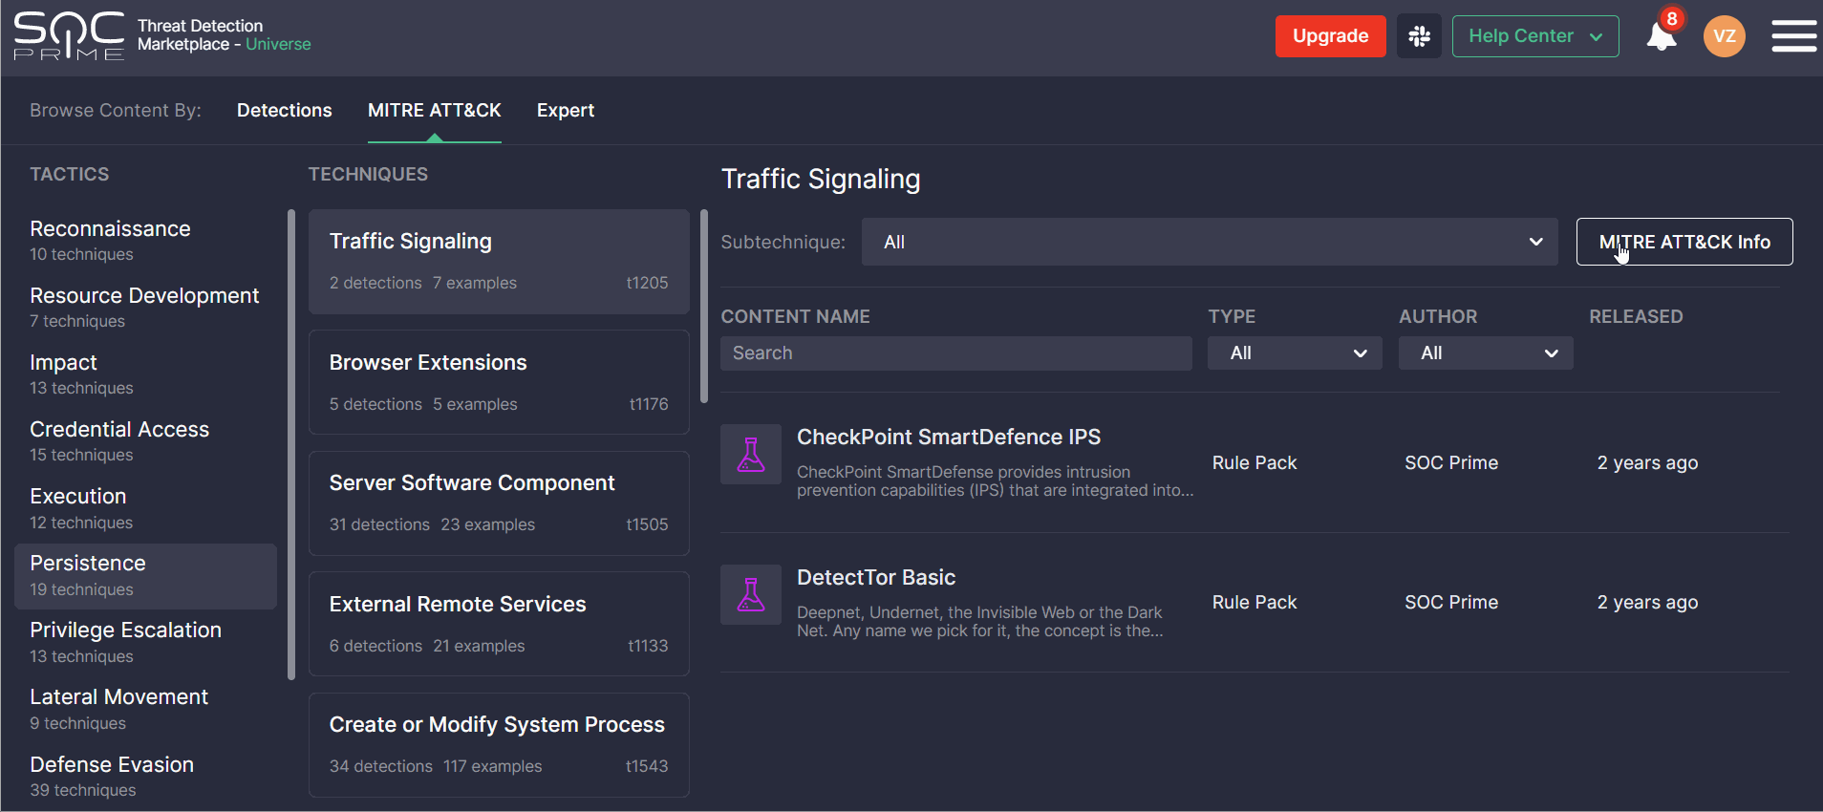Click the DetectTor Basic flask icon
The height and width of the screenshot is (812, 1823).
pos(751,594)
